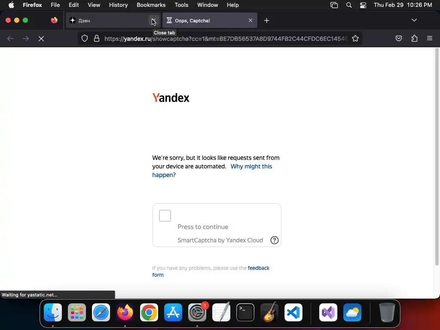Close the Дзен tab
Screen dimensions: 440x330
pyautogui.click(x=153, y=21)
